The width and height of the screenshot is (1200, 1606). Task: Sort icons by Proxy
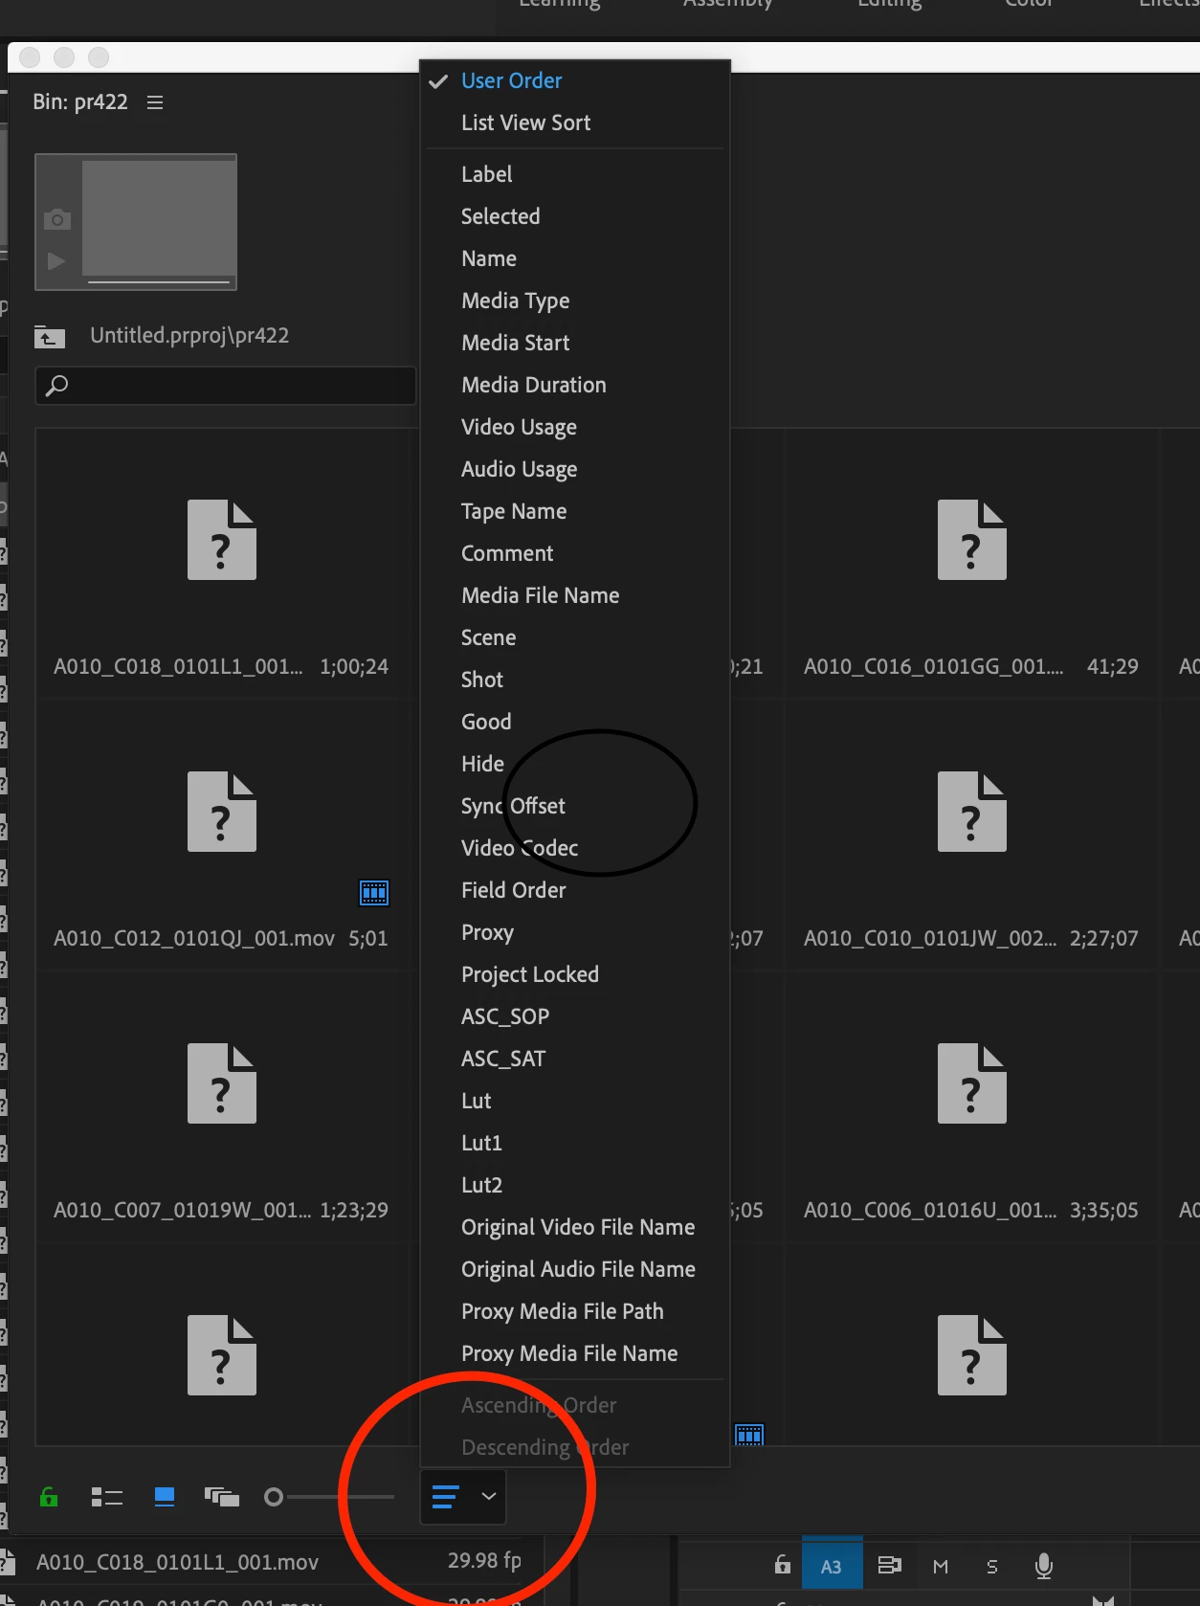tap(574, 933)
